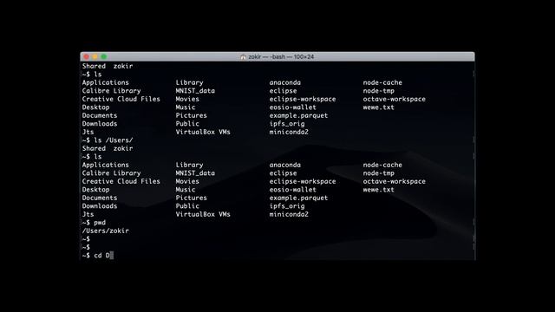Click 'Movies' in the first ls listing
This screenshot has width=555, height=312.
pos(187,99)
